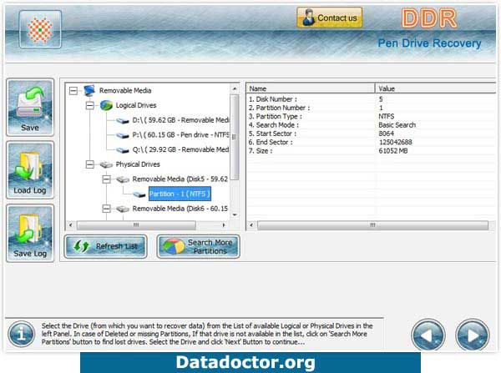Click the Name column header
The image size is (501, 373).
click(x=311, y=88)
